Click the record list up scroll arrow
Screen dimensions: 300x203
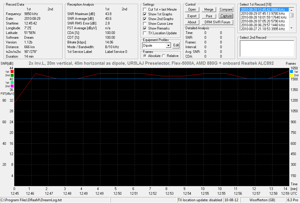(291, 10)
